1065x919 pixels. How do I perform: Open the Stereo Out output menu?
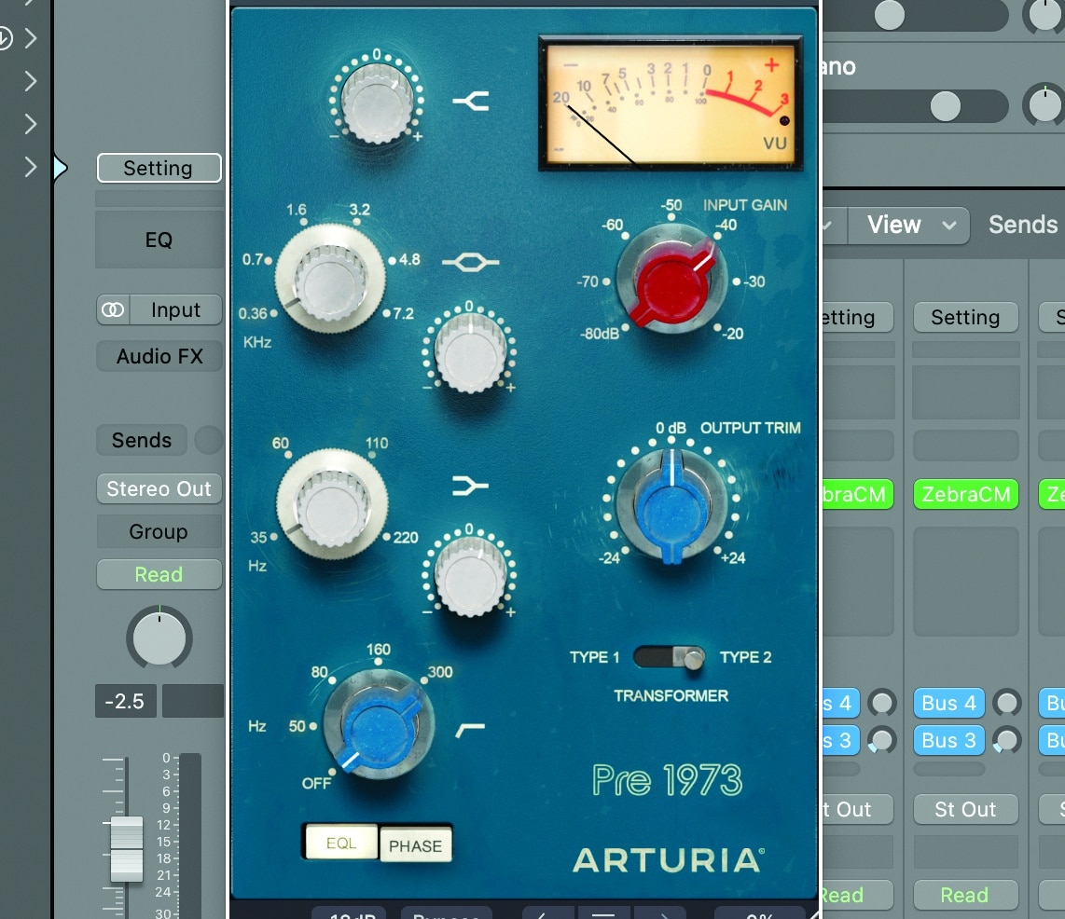pos(159,488)
